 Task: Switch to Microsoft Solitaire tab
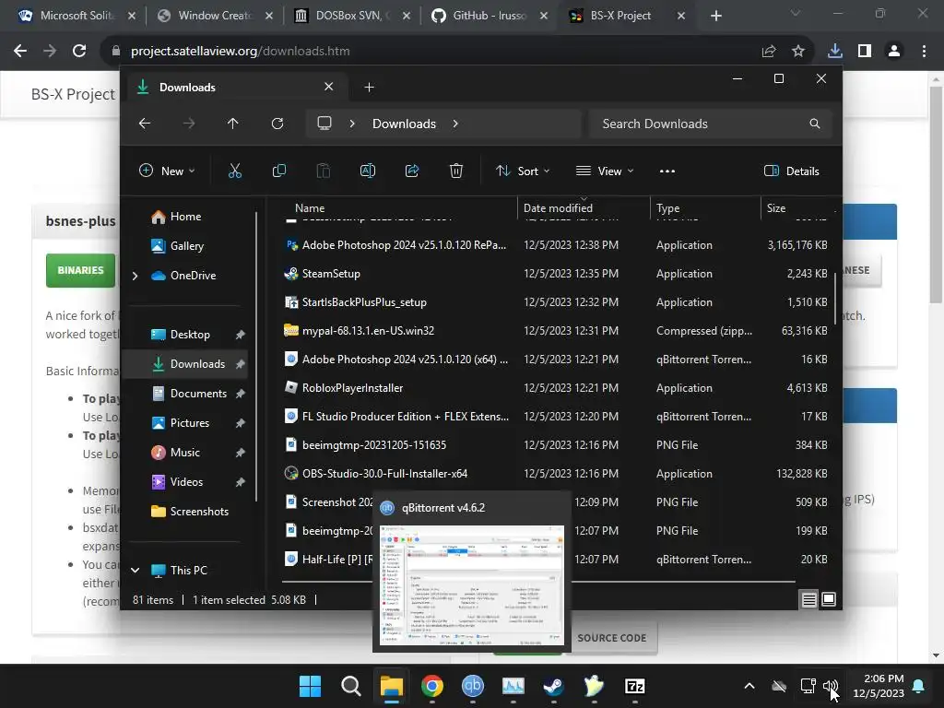coord(76,16)
